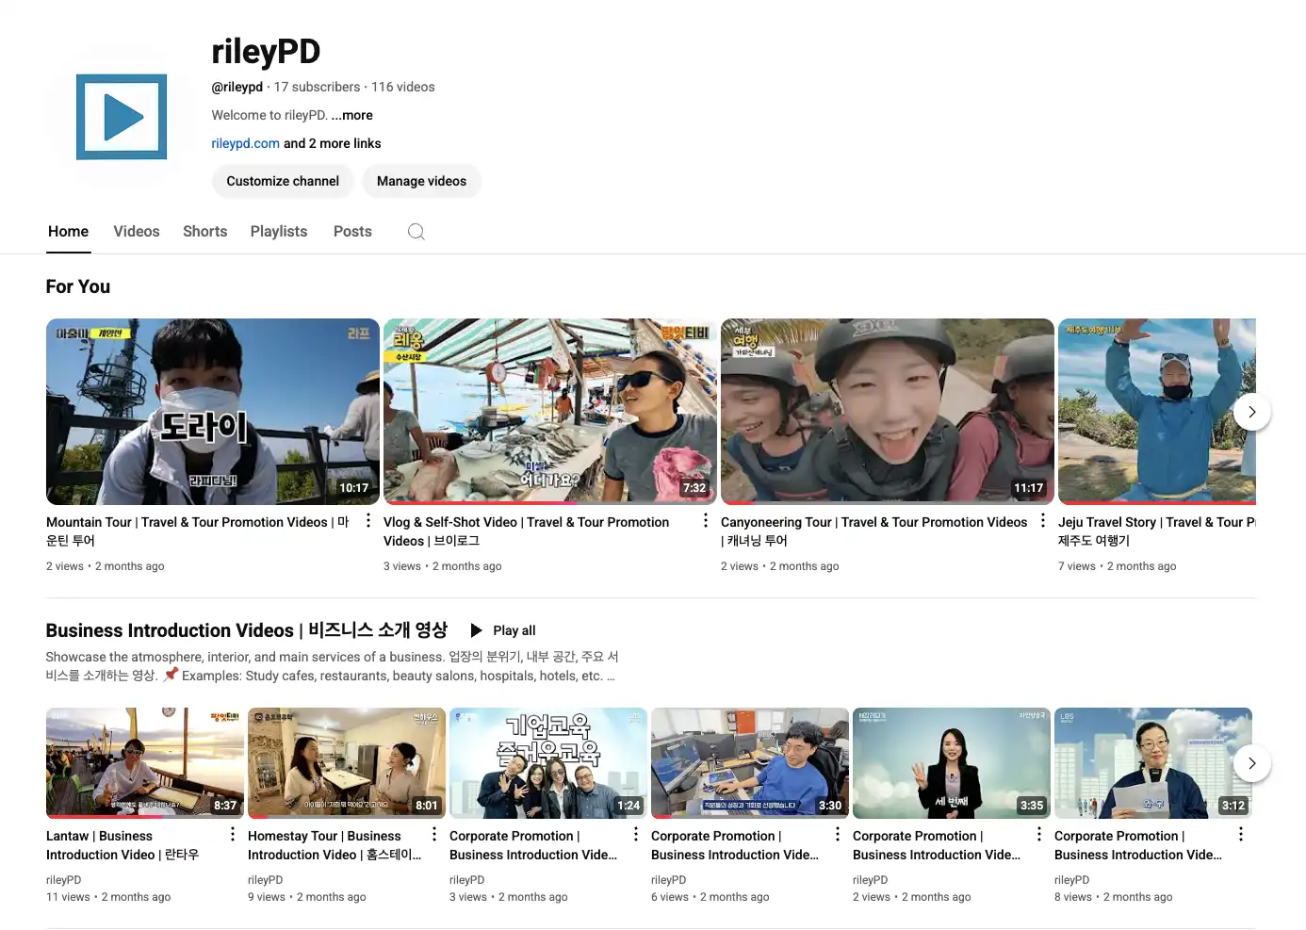Viewport: 1306px width, 930px height.
Task: Open Canyoneering Tour video title link
Action: click(x=873, y=531)
